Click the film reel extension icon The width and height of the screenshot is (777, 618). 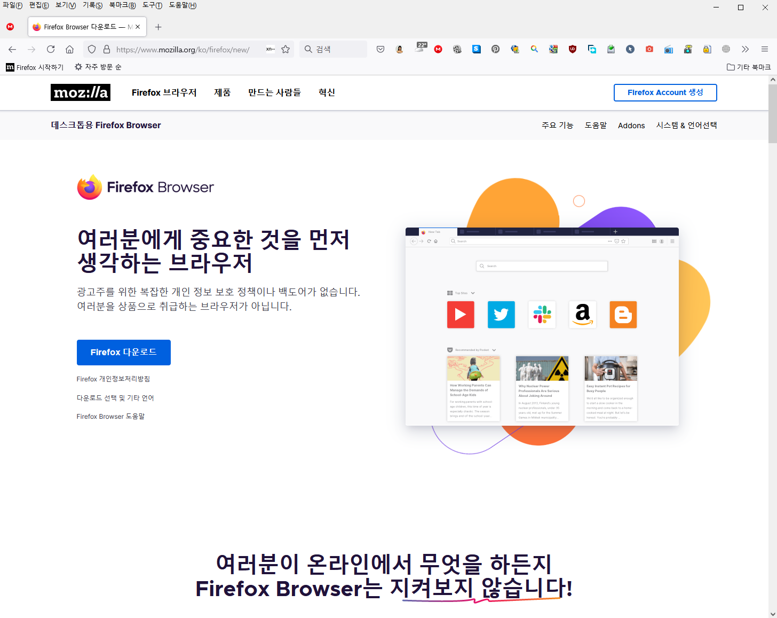[x=457, y=49]
